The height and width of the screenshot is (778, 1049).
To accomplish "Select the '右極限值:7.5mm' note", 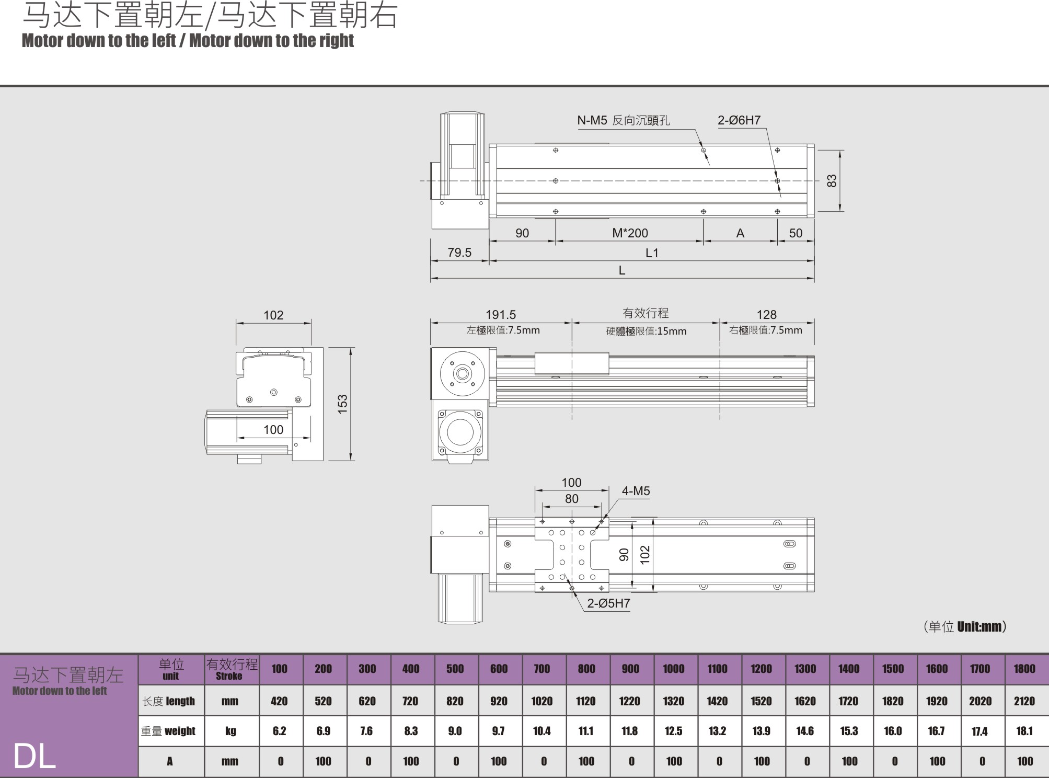I will click(766, 330).
